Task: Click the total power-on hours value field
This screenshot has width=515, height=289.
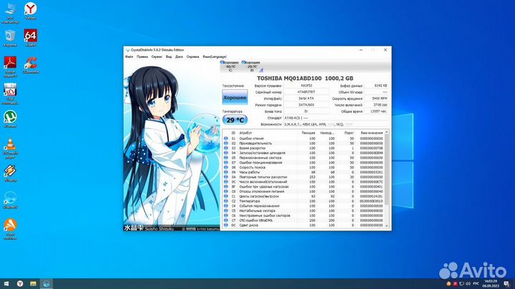Action: 376,111
